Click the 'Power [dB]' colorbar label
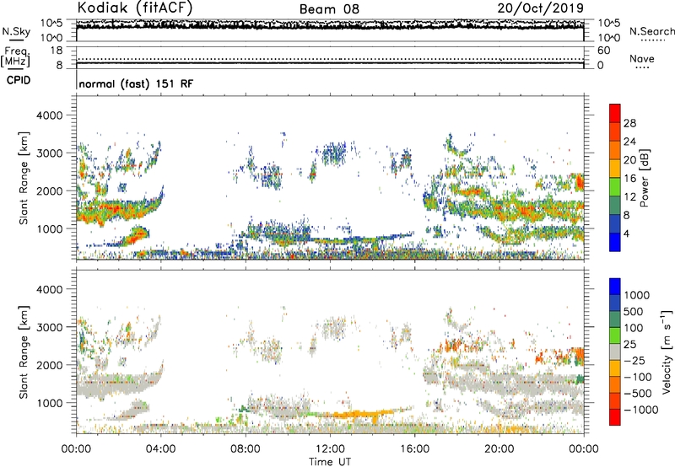Viewport: 675px width, 467px height. (644, 178)
